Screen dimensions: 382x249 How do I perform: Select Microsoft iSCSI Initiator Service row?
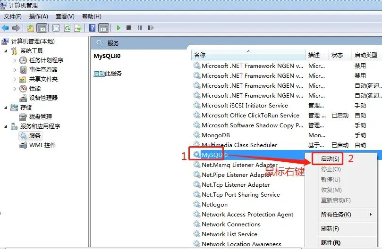point(287,105)
